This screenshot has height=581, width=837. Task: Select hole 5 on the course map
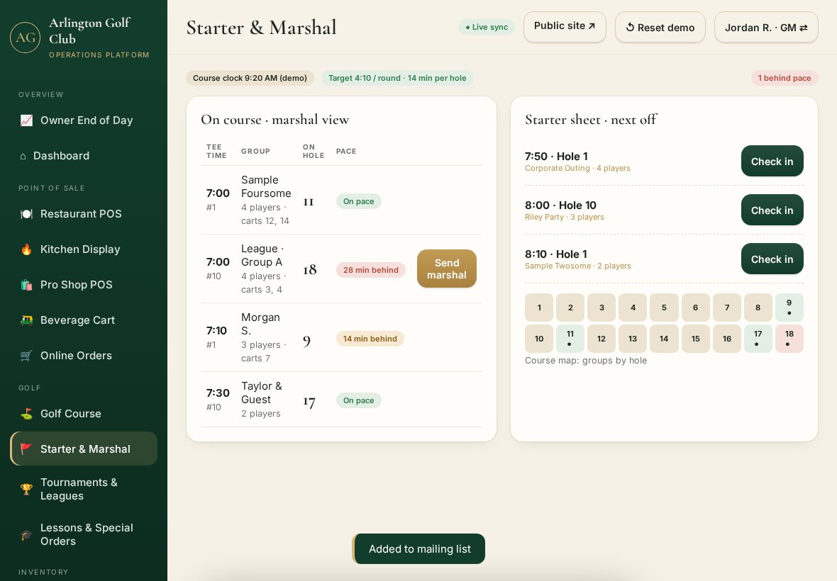[x=664, y=308]
